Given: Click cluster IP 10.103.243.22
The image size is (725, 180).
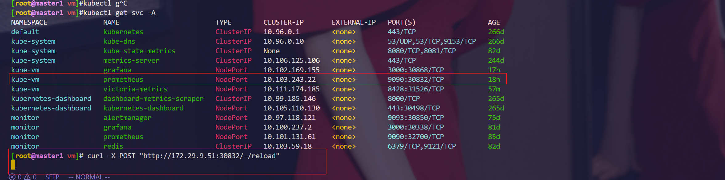Looking at the screenshot, I should point(289,79).
